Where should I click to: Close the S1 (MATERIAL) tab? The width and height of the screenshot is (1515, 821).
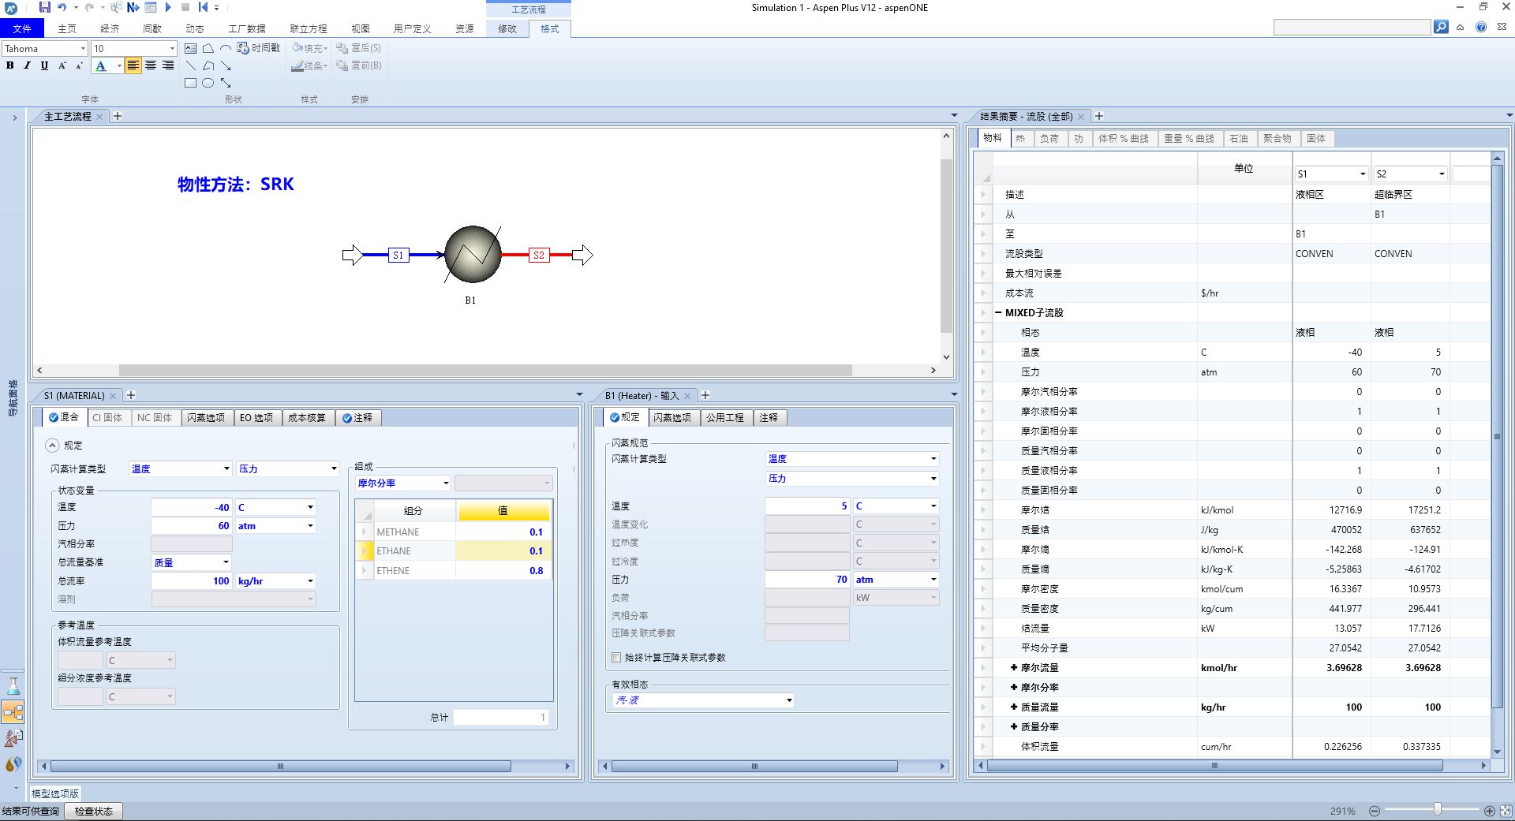[x=113, y=396]
